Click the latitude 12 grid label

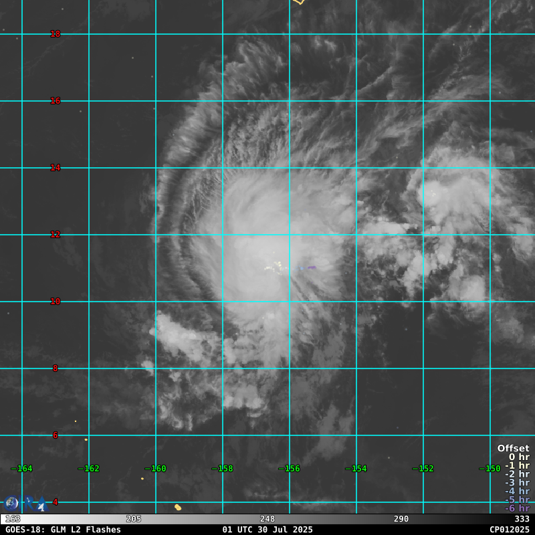(56, 235)
